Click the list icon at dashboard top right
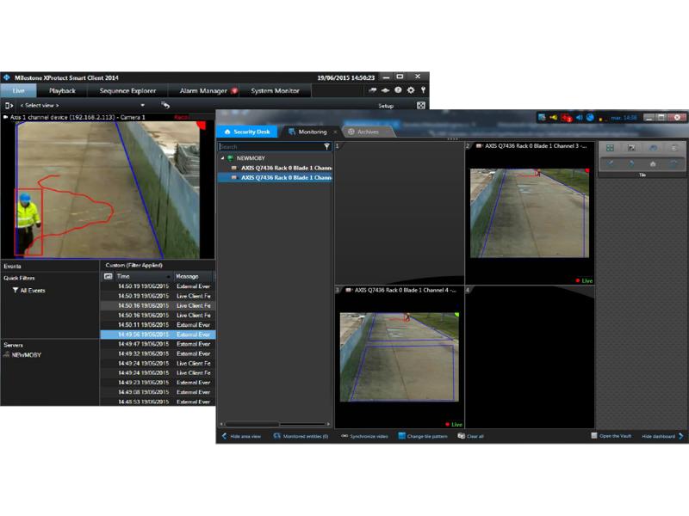This screenshot has width=689, height=516. click(674, 148)
